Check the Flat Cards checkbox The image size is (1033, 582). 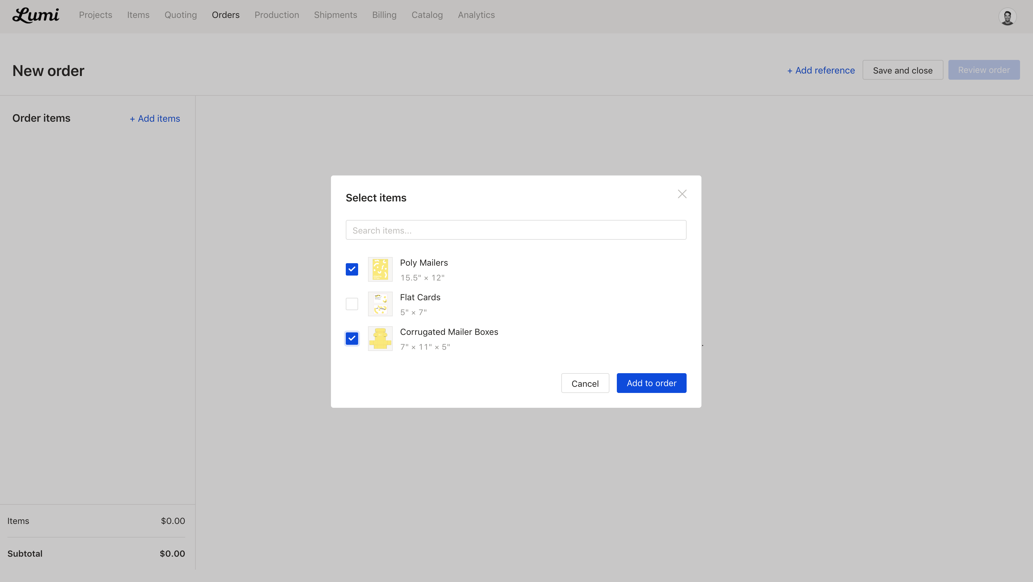point(352,304)
